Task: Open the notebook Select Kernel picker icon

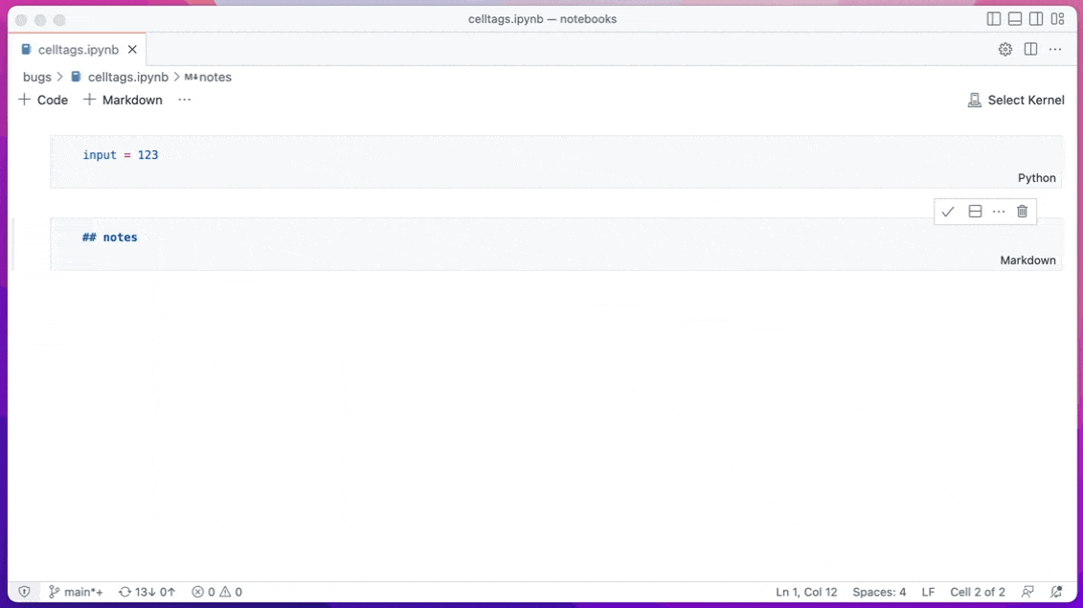Action: (x=974, y=99)
